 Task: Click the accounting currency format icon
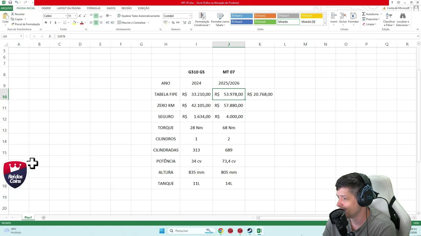(165, 23)
